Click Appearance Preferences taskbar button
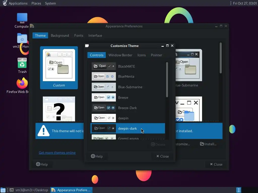Screen dimensions: 258x193 click(x=71, y=190)
